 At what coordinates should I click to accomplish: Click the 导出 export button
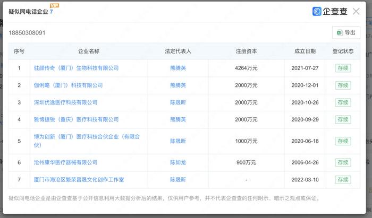click(x=346, y=33)
